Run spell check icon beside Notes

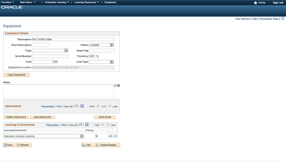coord(119,85)
